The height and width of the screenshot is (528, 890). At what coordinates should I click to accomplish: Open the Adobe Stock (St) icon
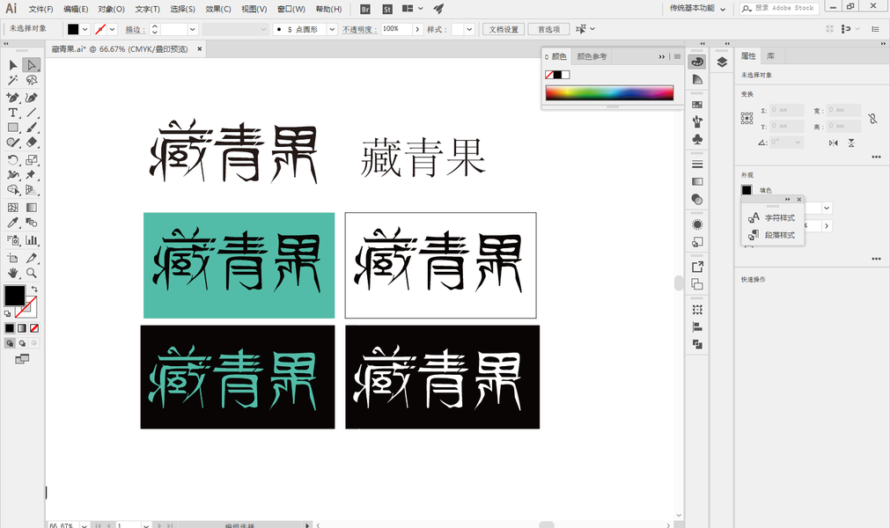pos(387,9)
